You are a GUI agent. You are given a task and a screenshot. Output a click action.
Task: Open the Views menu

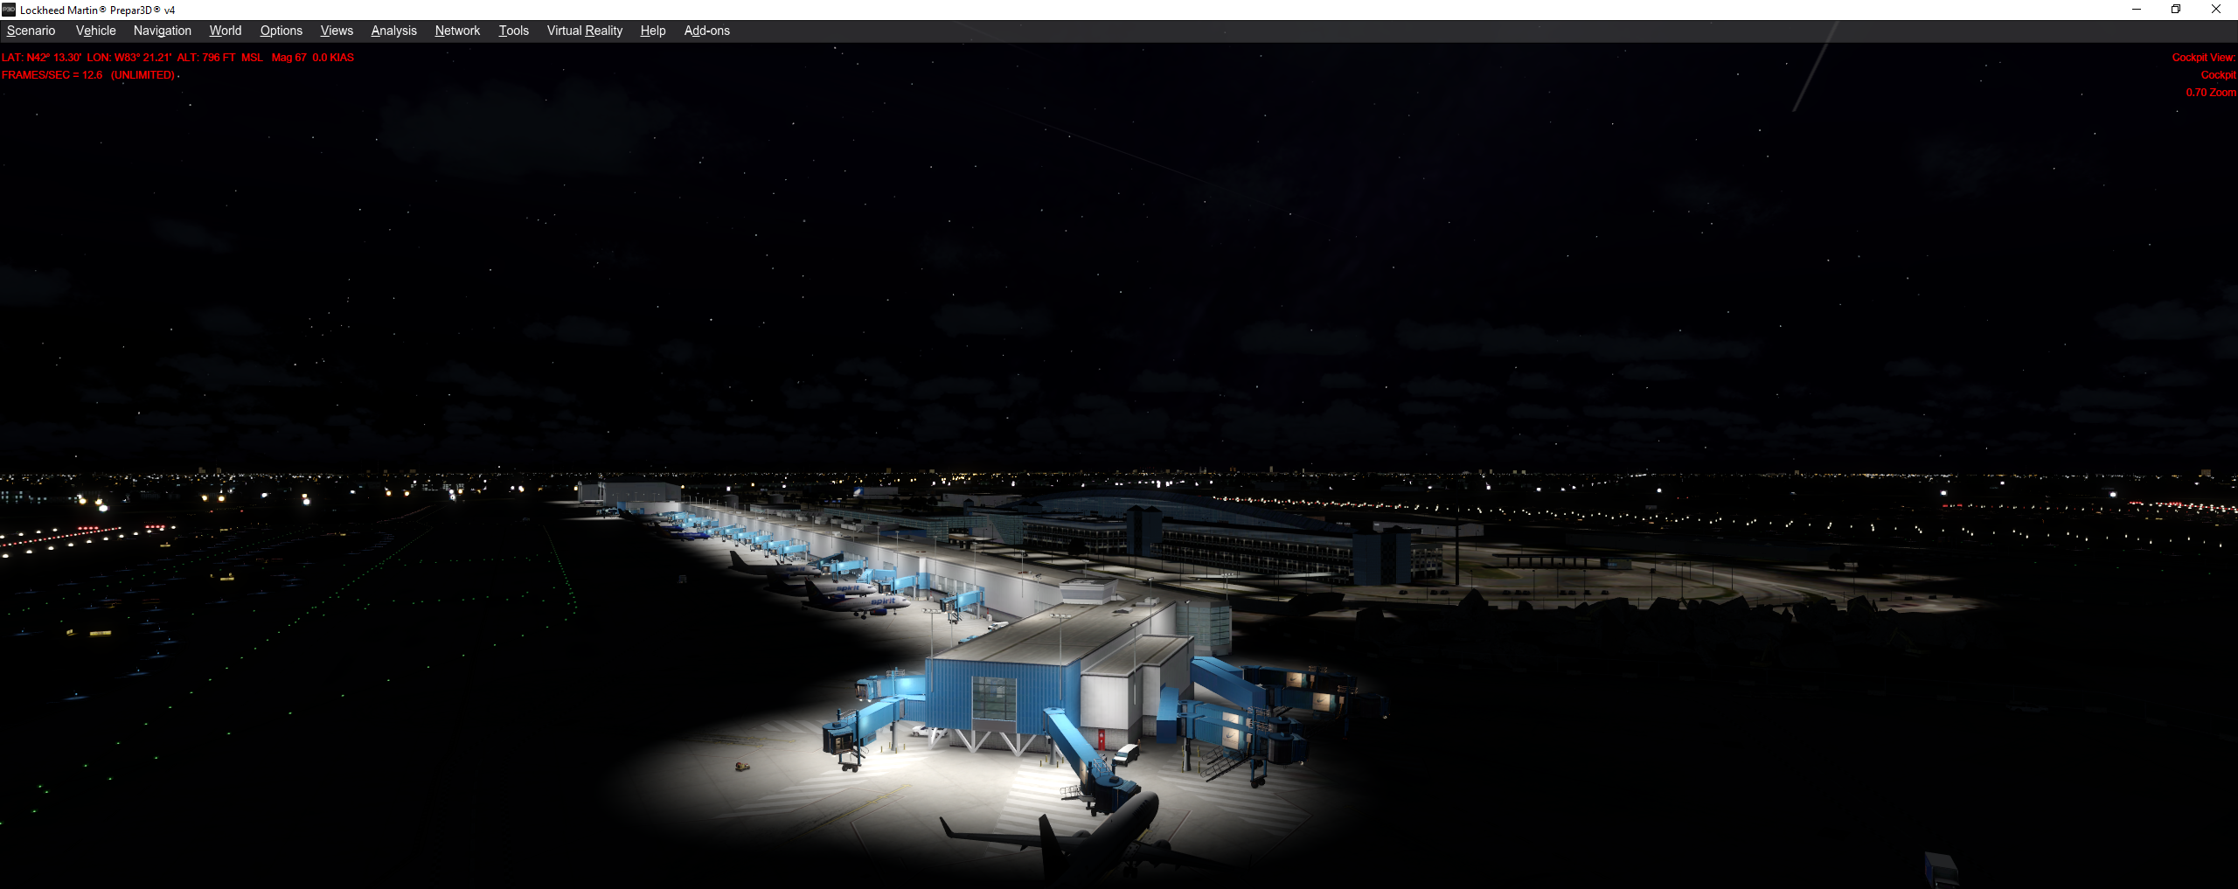pos(337,31)
